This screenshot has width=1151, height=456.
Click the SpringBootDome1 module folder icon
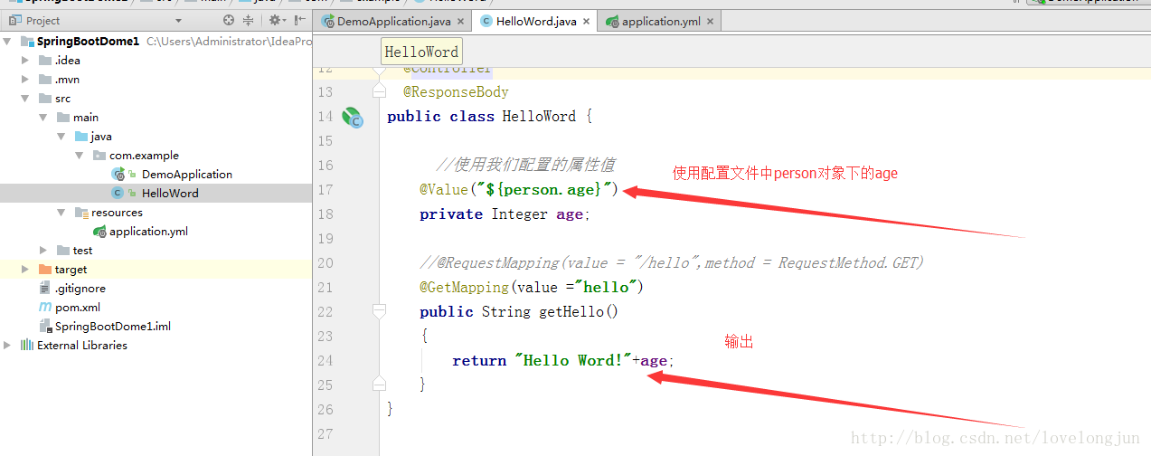[x=27, y=41]
